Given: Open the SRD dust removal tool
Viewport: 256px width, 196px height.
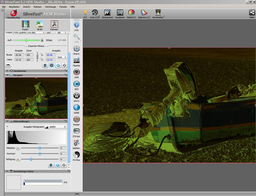Looking at the screenshot, I should [x=76, y=84].
